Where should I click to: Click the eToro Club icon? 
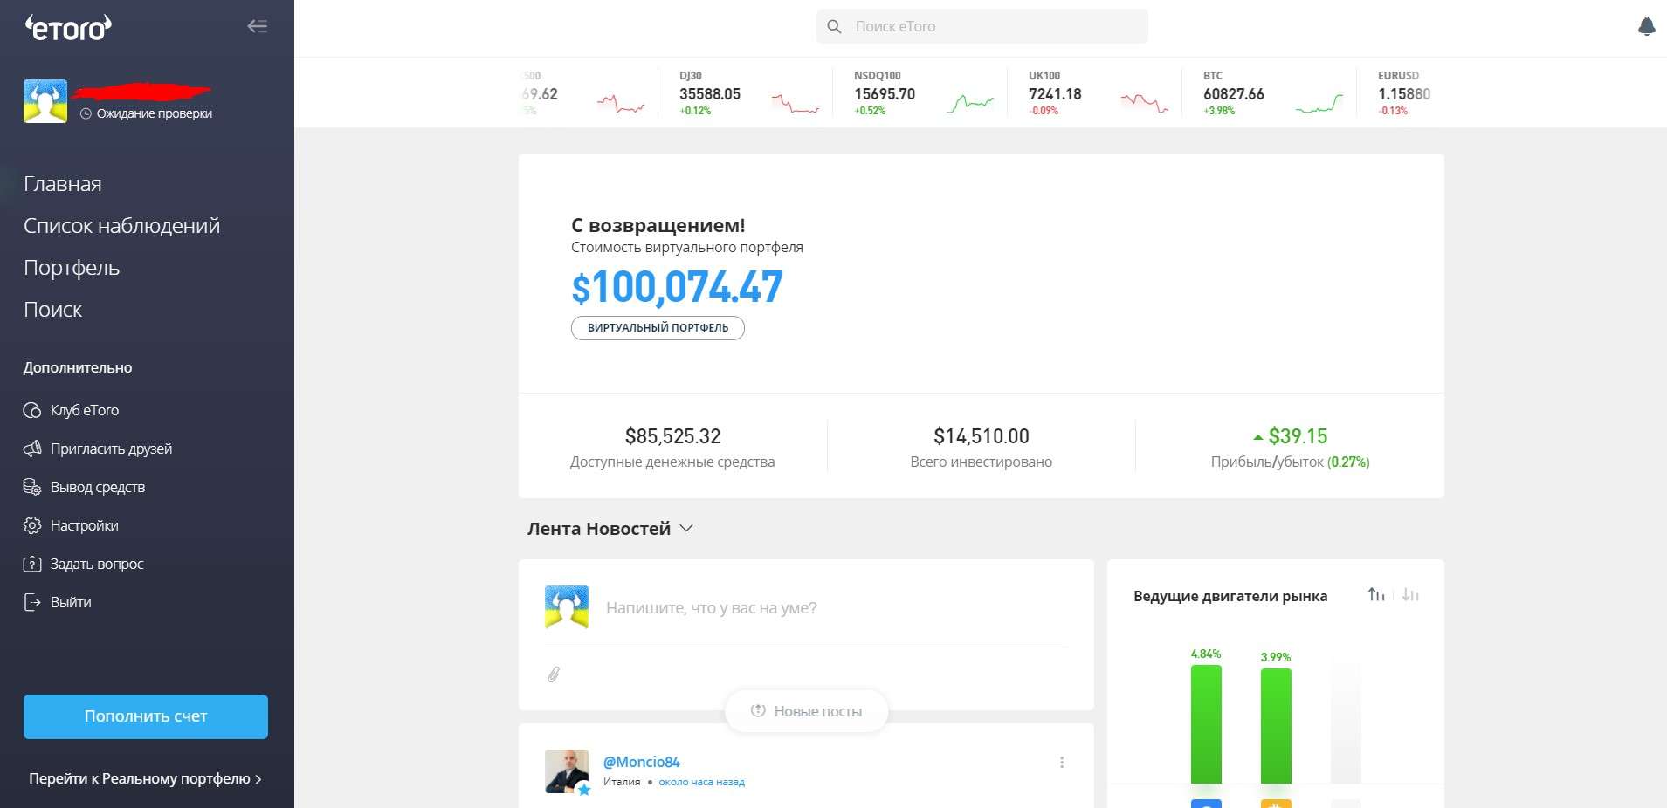click(x=32, y=410)
